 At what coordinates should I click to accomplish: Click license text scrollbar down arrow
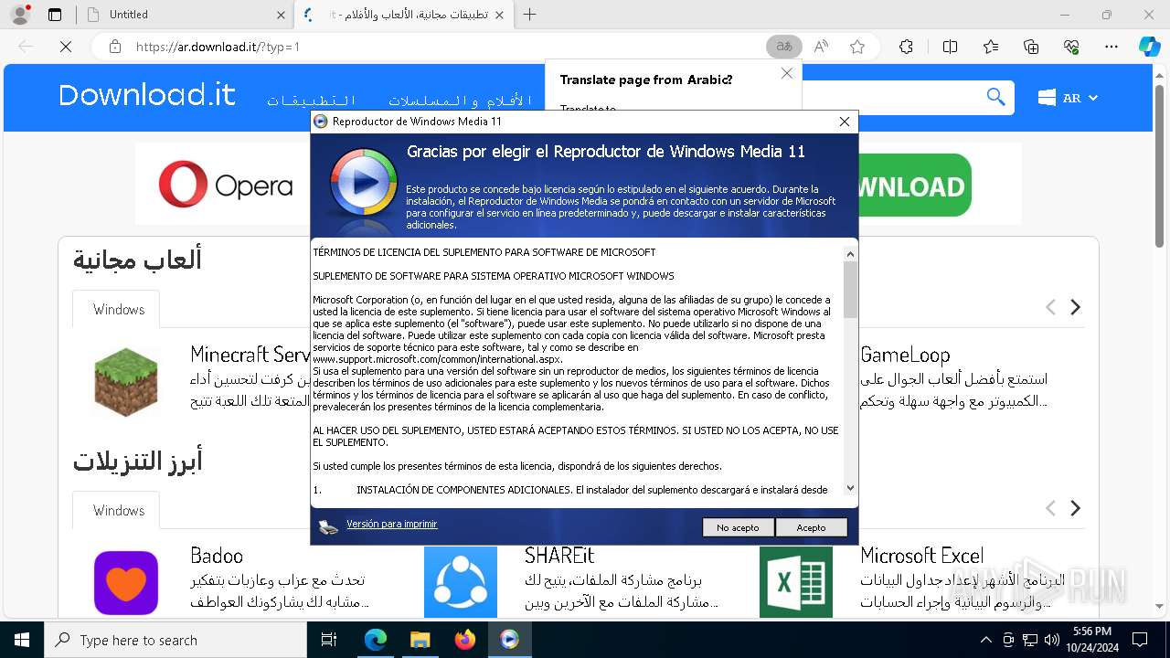click(850, 489)
